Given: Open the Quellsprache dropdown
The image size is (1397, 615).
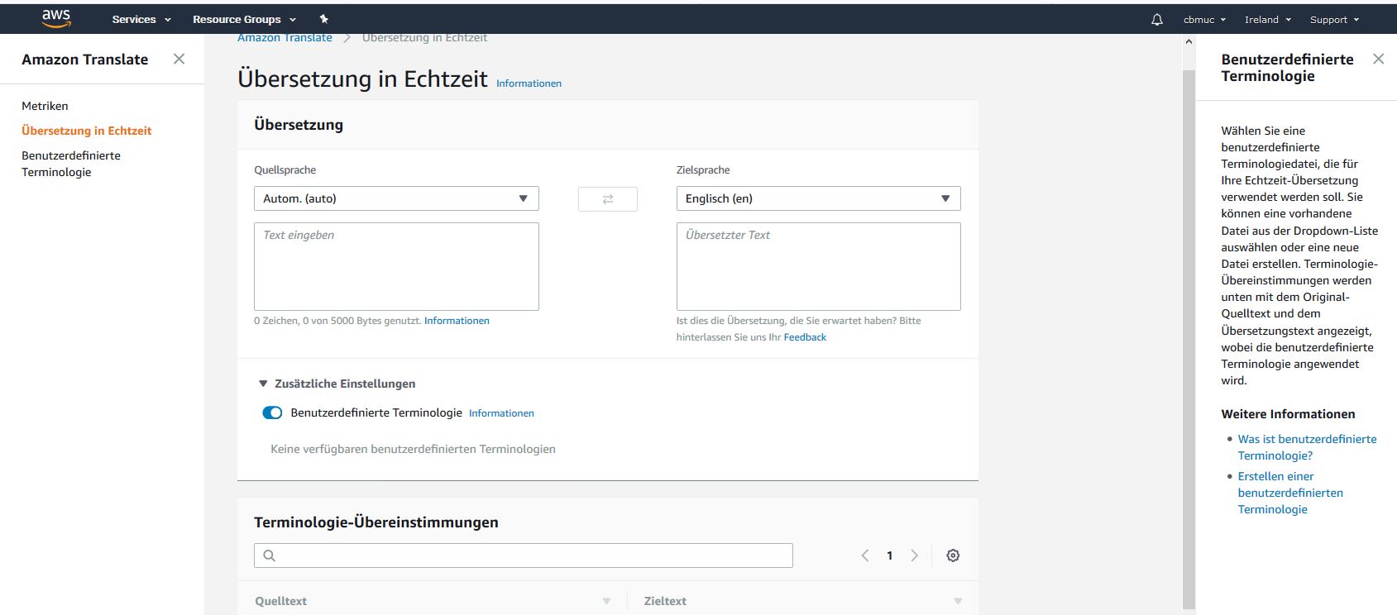Looking at the screenshot, I should (396, 198).
